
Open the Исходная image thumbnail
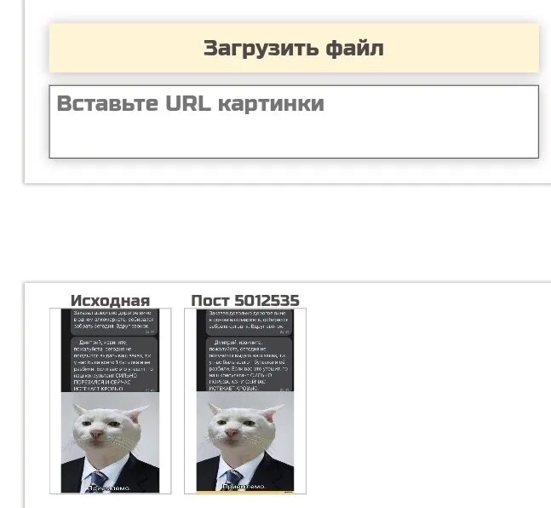point(111,401)
